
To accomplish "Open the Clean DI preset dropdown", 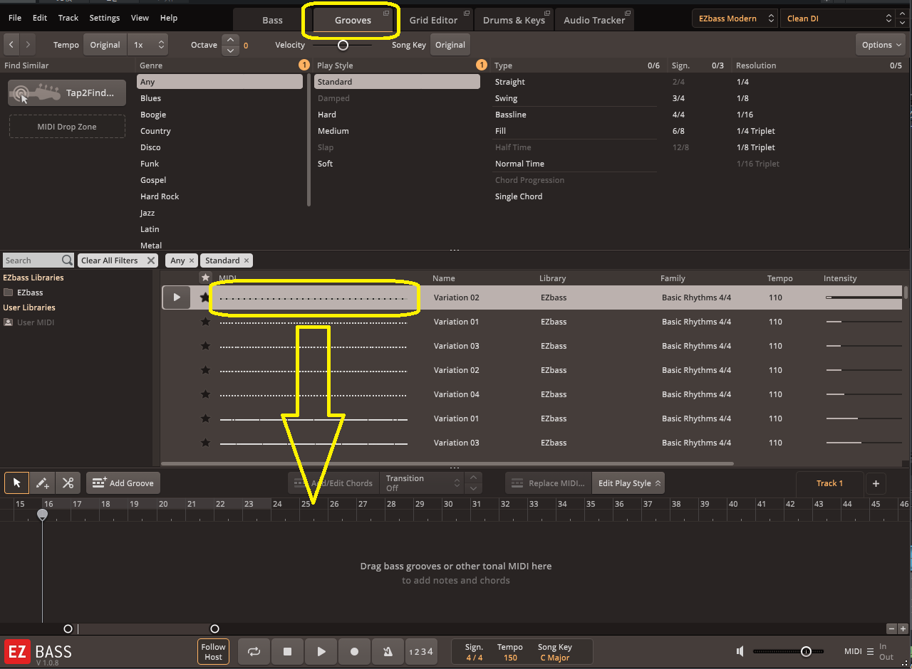I will (838, 19).
